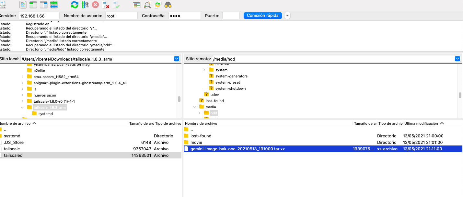
Task: Sort remote files by Última modificación
Action: [421, 123]
